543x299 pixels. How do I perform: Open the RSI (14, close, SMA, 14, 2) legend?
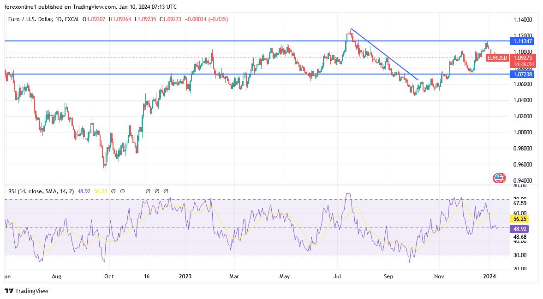[44, 191]
